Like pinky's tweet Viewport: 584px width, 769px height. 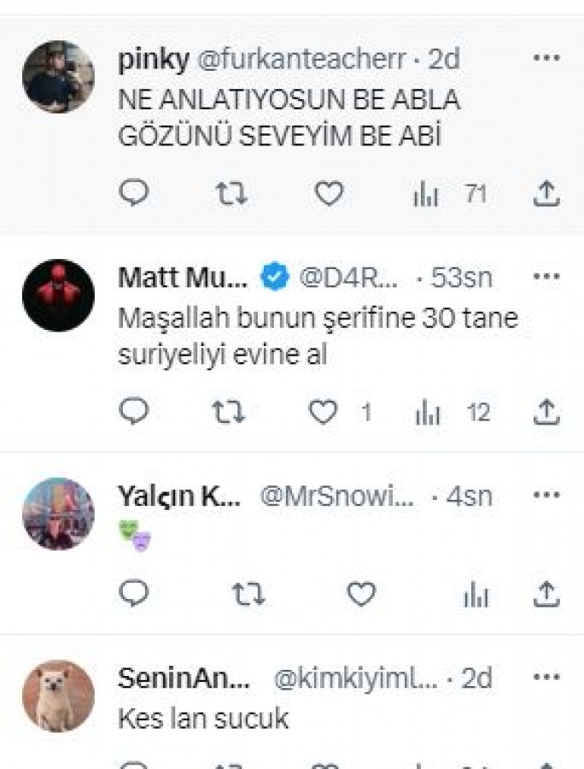pos(329,194)
